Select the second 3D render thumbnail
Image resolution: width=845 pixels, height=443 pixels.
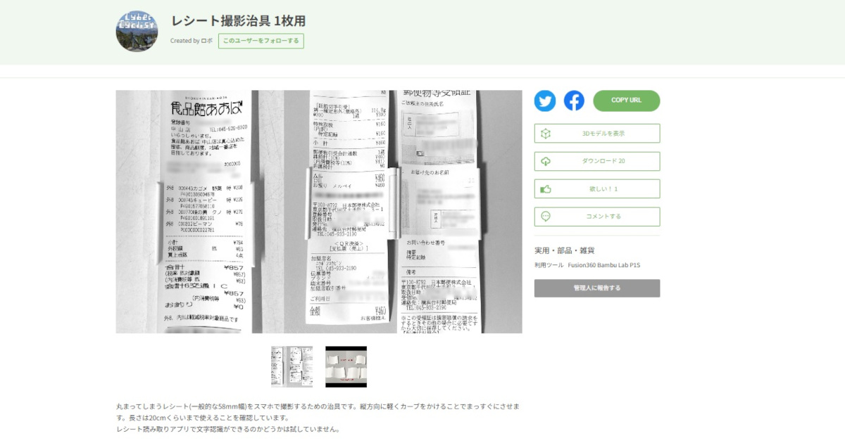pyautogui.click(x=346, y=366)
